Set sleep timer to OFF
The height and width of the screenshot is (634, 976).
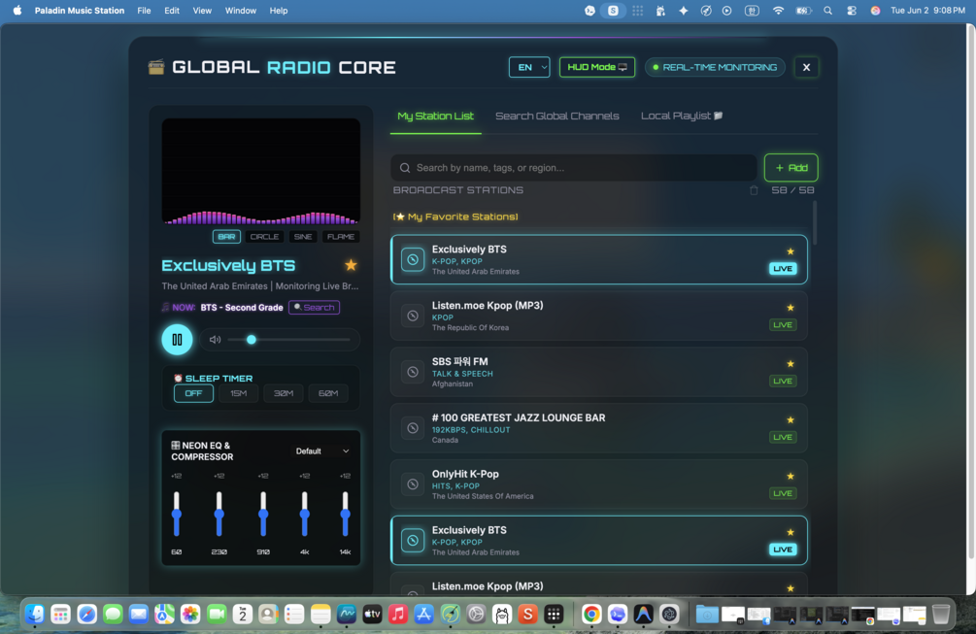[193, 393]
